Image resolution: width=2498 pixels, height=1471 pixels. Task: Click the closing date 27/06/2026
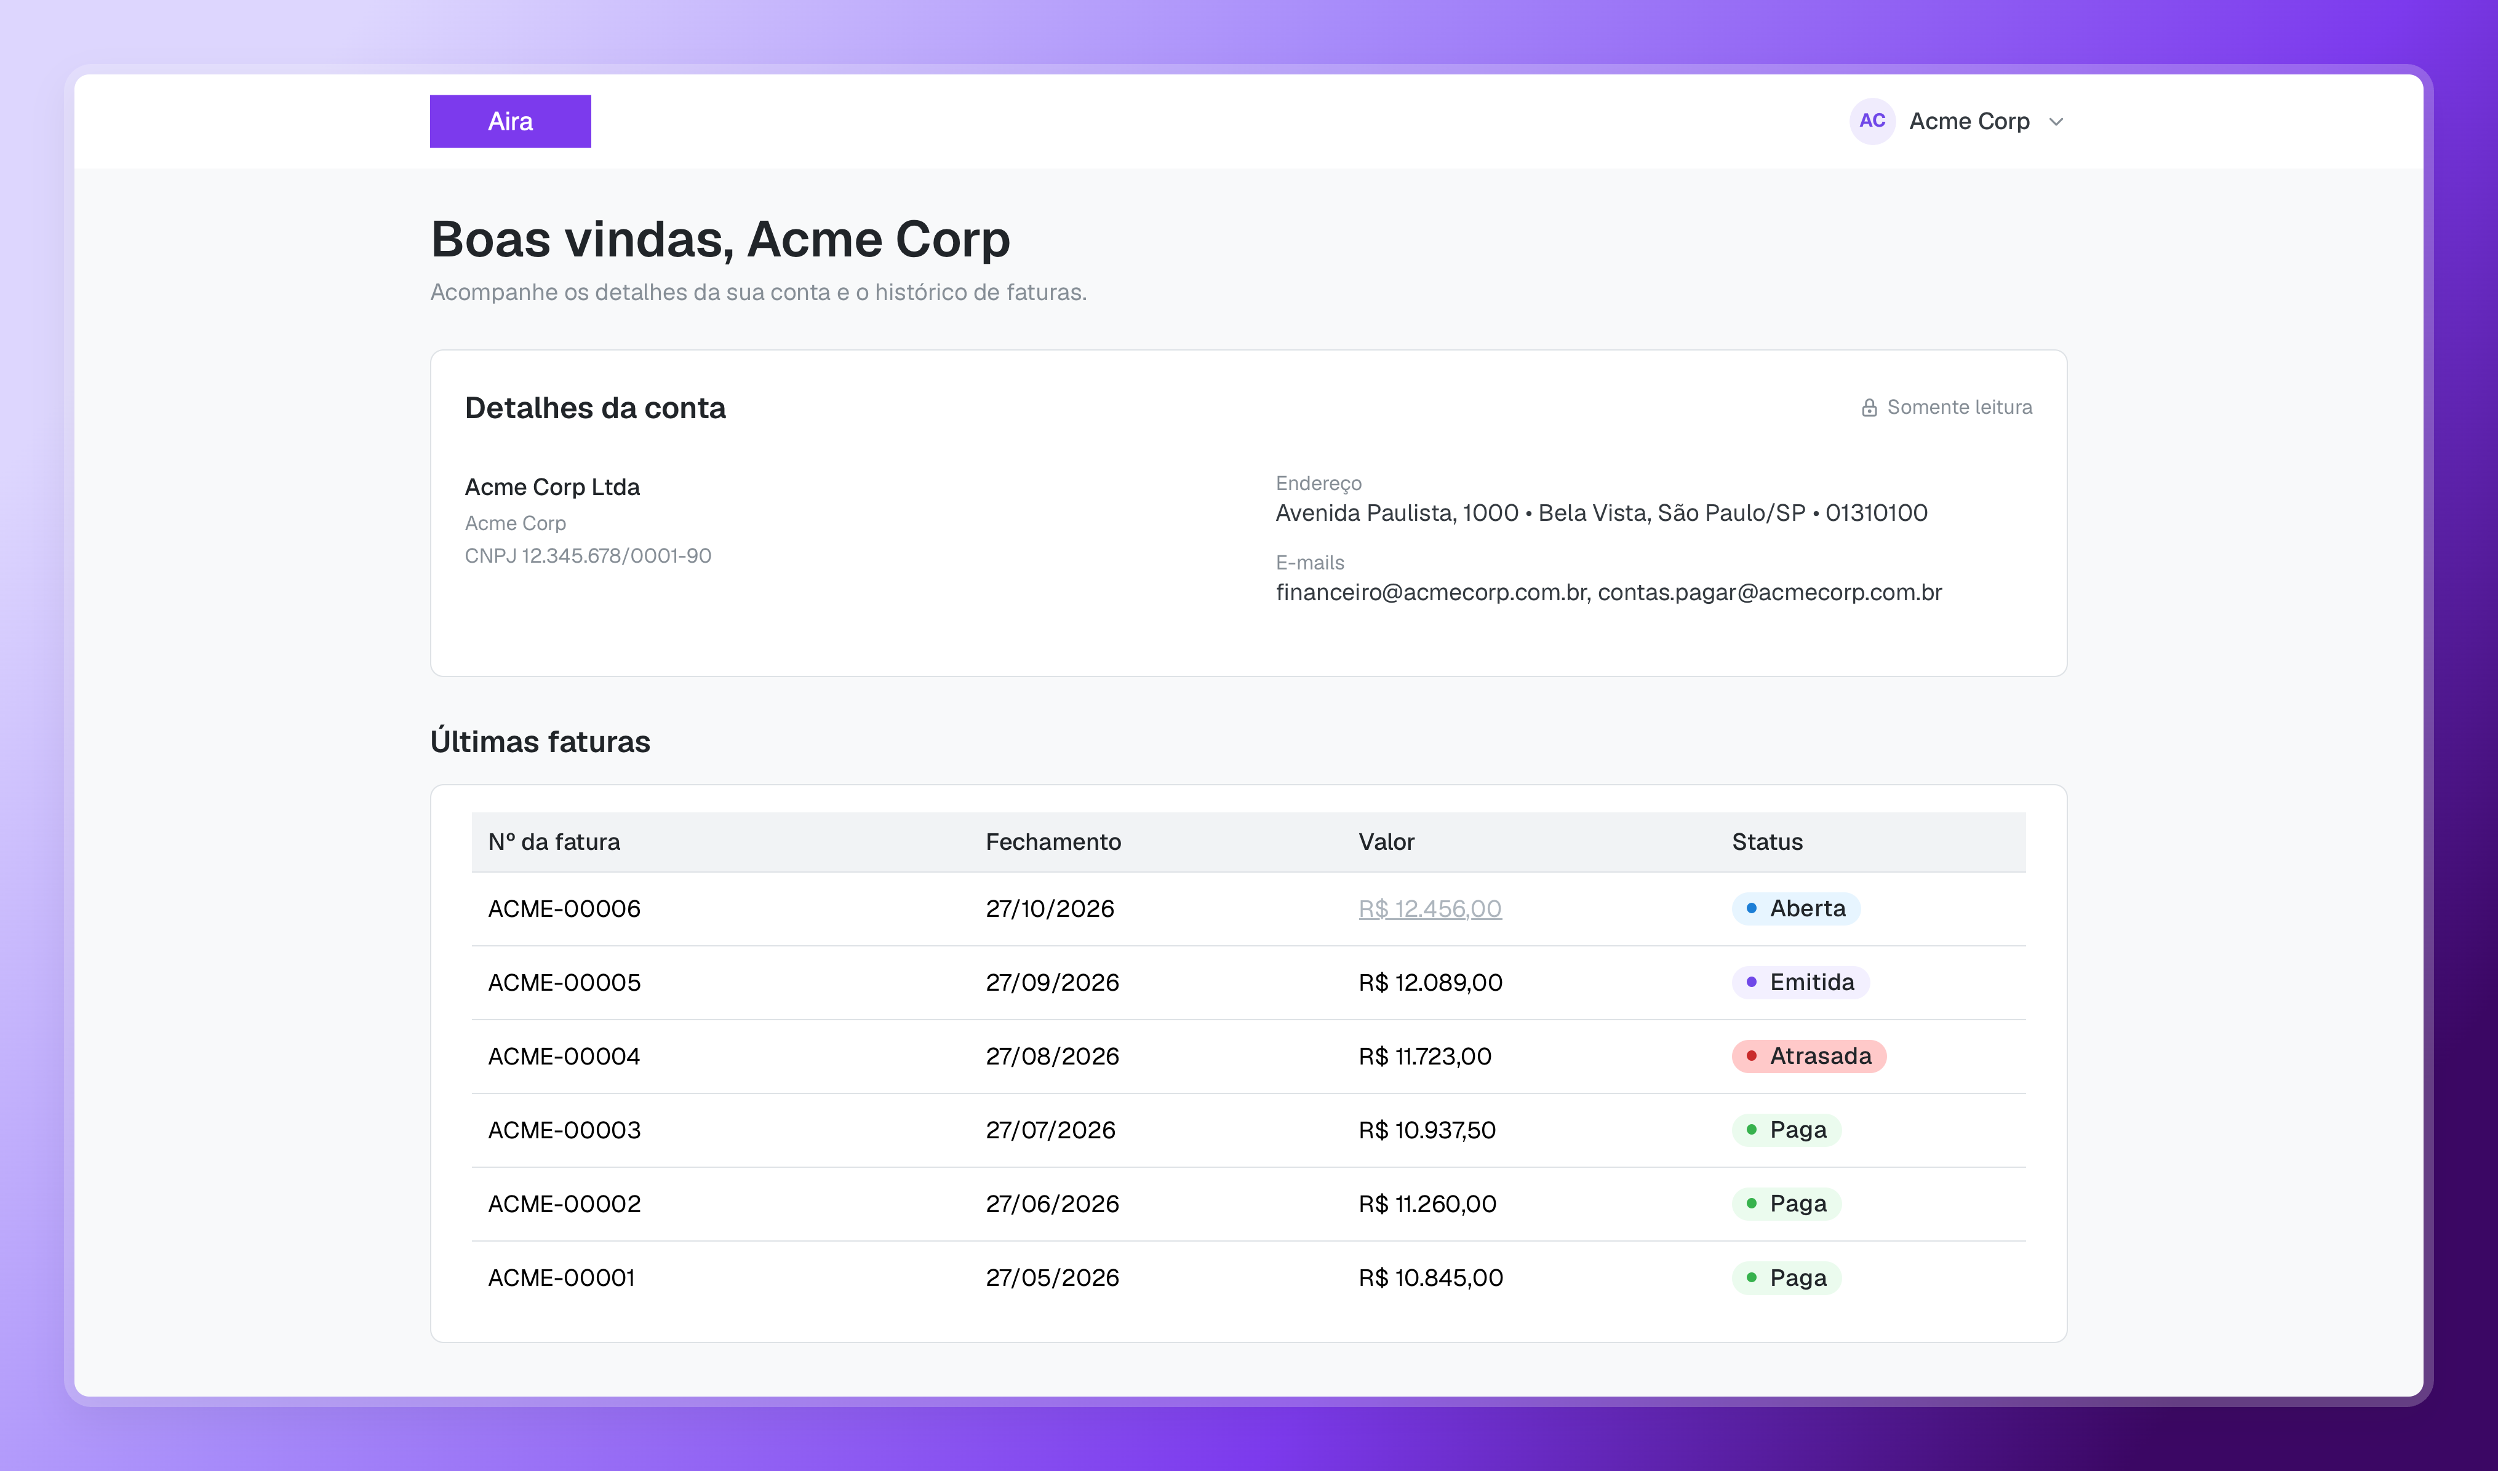coord(1052,1203)
